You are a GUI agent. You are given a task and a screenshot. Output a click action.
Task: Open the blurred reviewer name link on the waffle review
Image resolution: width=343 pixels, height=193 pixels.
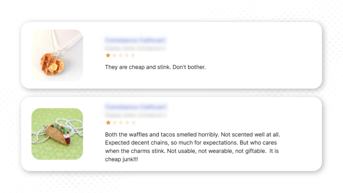pyautogui.click(x=135, y=40)
